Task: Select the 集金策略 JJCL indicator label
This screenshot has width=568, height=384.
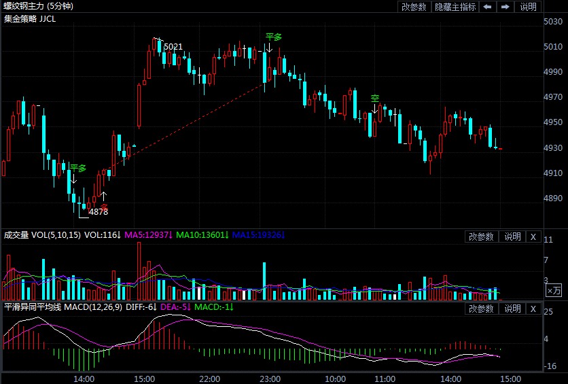Action: tap(30, 19)
